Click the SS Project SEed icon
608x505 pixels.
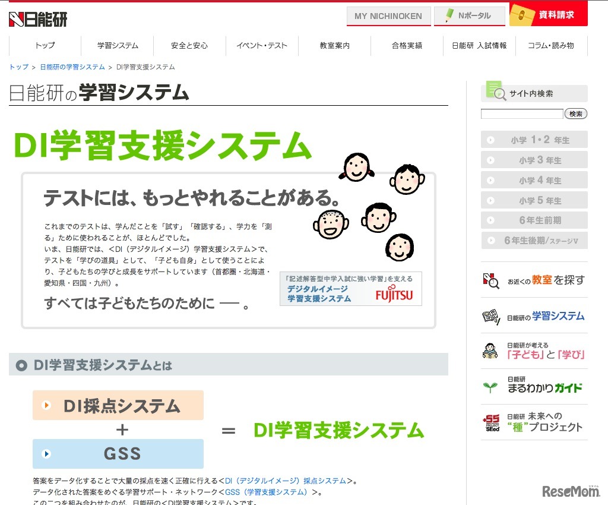[x=491, y=423]
